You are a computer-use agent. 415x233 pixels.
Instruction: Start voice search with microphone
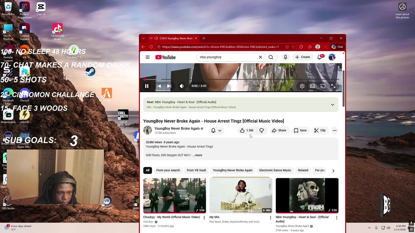point(285,57)
